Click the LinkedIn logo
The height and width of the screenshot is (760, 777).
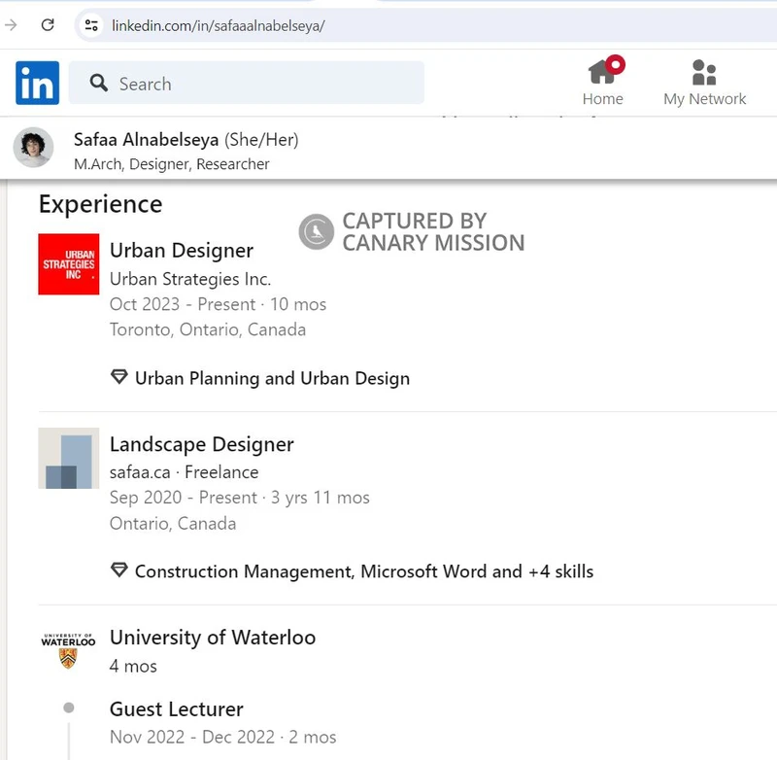[36, 84]
